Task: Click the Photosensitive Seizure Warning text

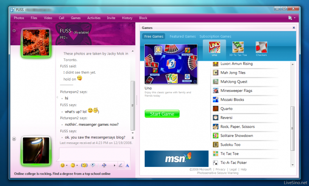Action: tap(218, 173)
